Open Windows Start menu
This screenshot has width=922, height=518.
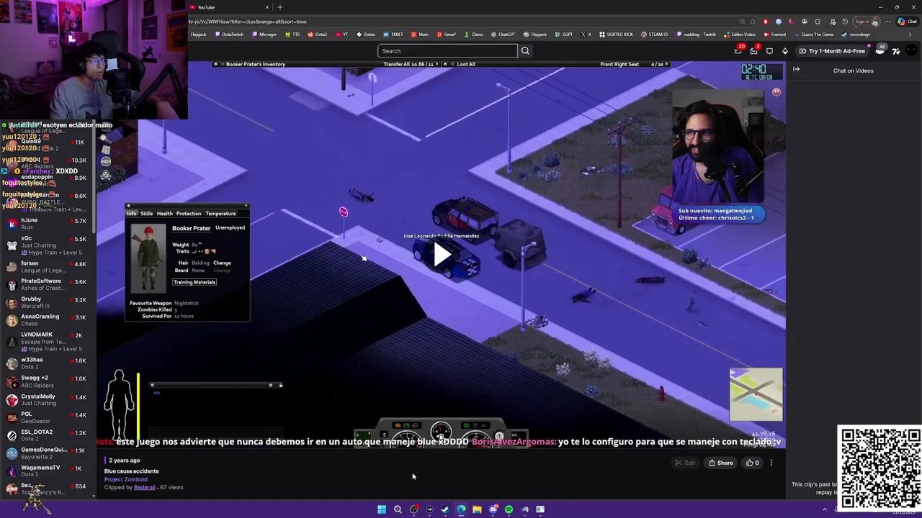pos(382,509)
